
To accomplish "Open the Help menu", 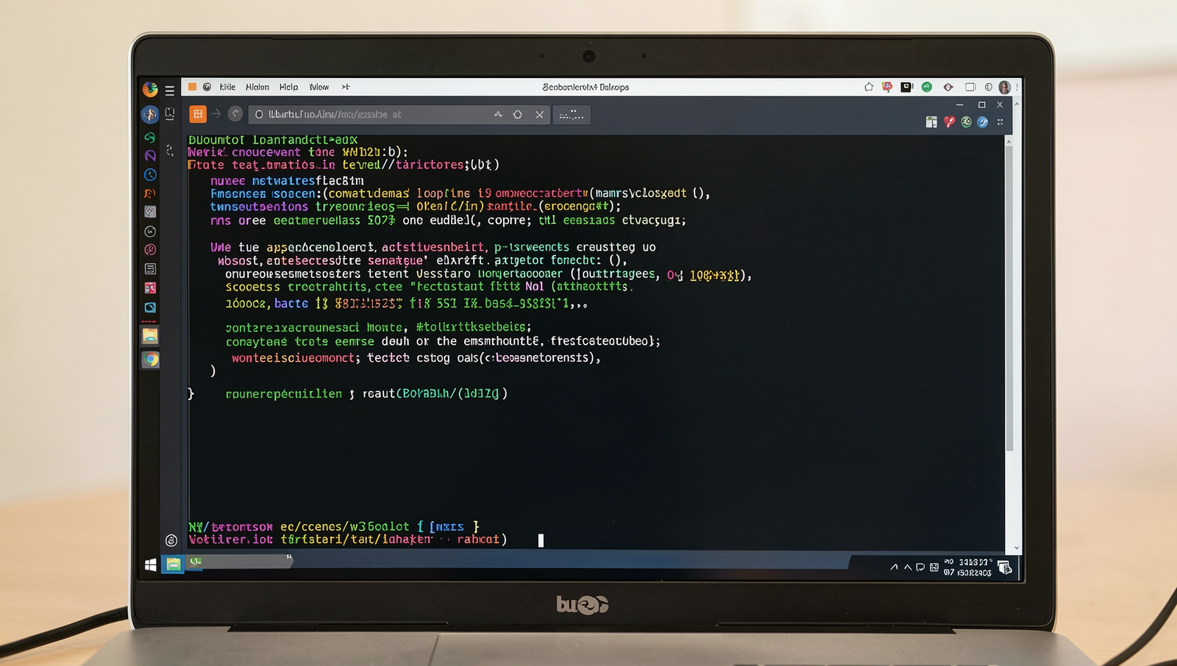I will 288,87.
